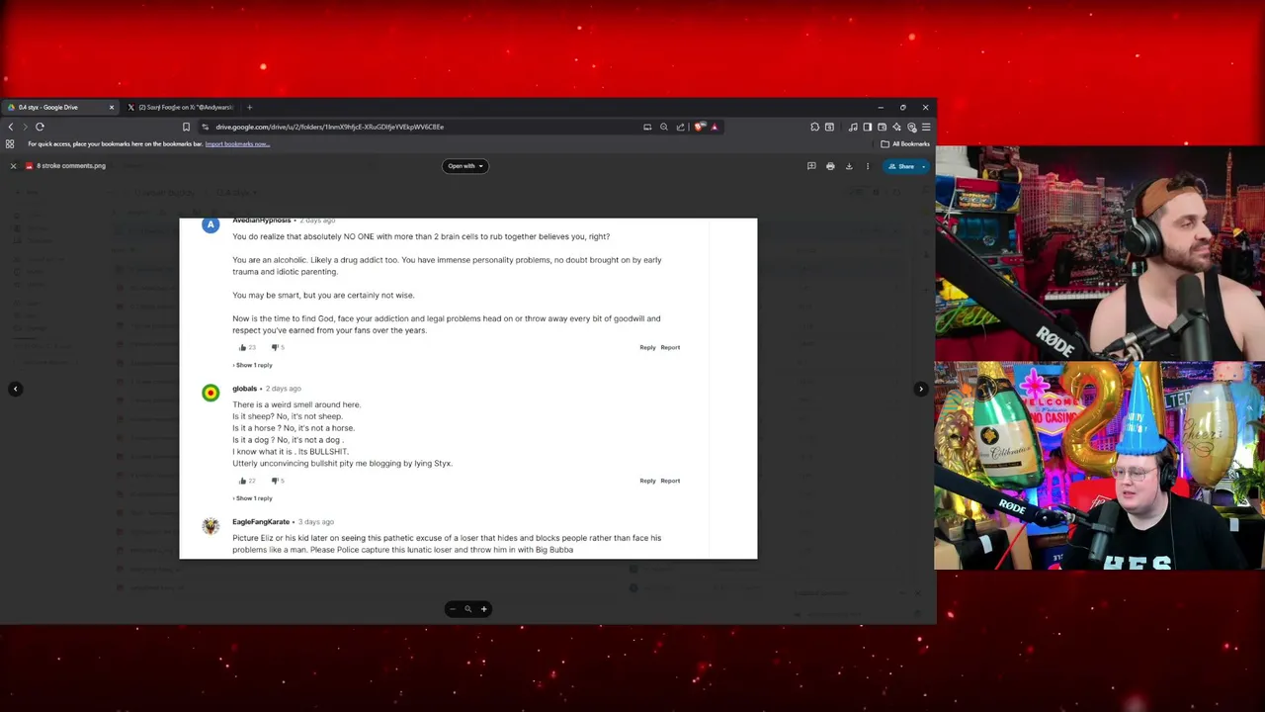Click the zoom magnifier icon in address bar

point(664,127)
